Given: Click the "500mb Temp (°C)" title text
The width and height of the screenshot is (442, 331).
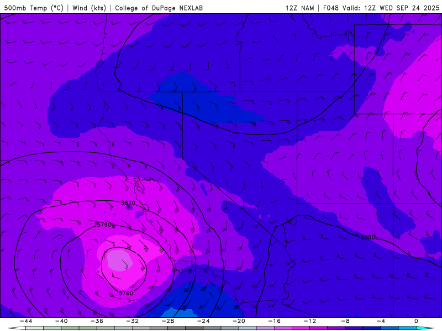Looking at the screenshot, I should (34, 8).
